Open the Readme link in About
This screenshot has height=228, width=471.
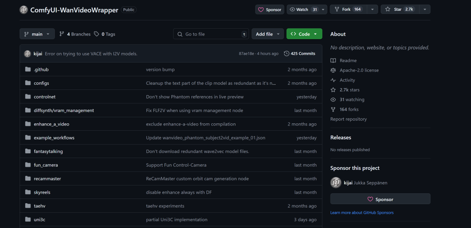tap(348, 60)
